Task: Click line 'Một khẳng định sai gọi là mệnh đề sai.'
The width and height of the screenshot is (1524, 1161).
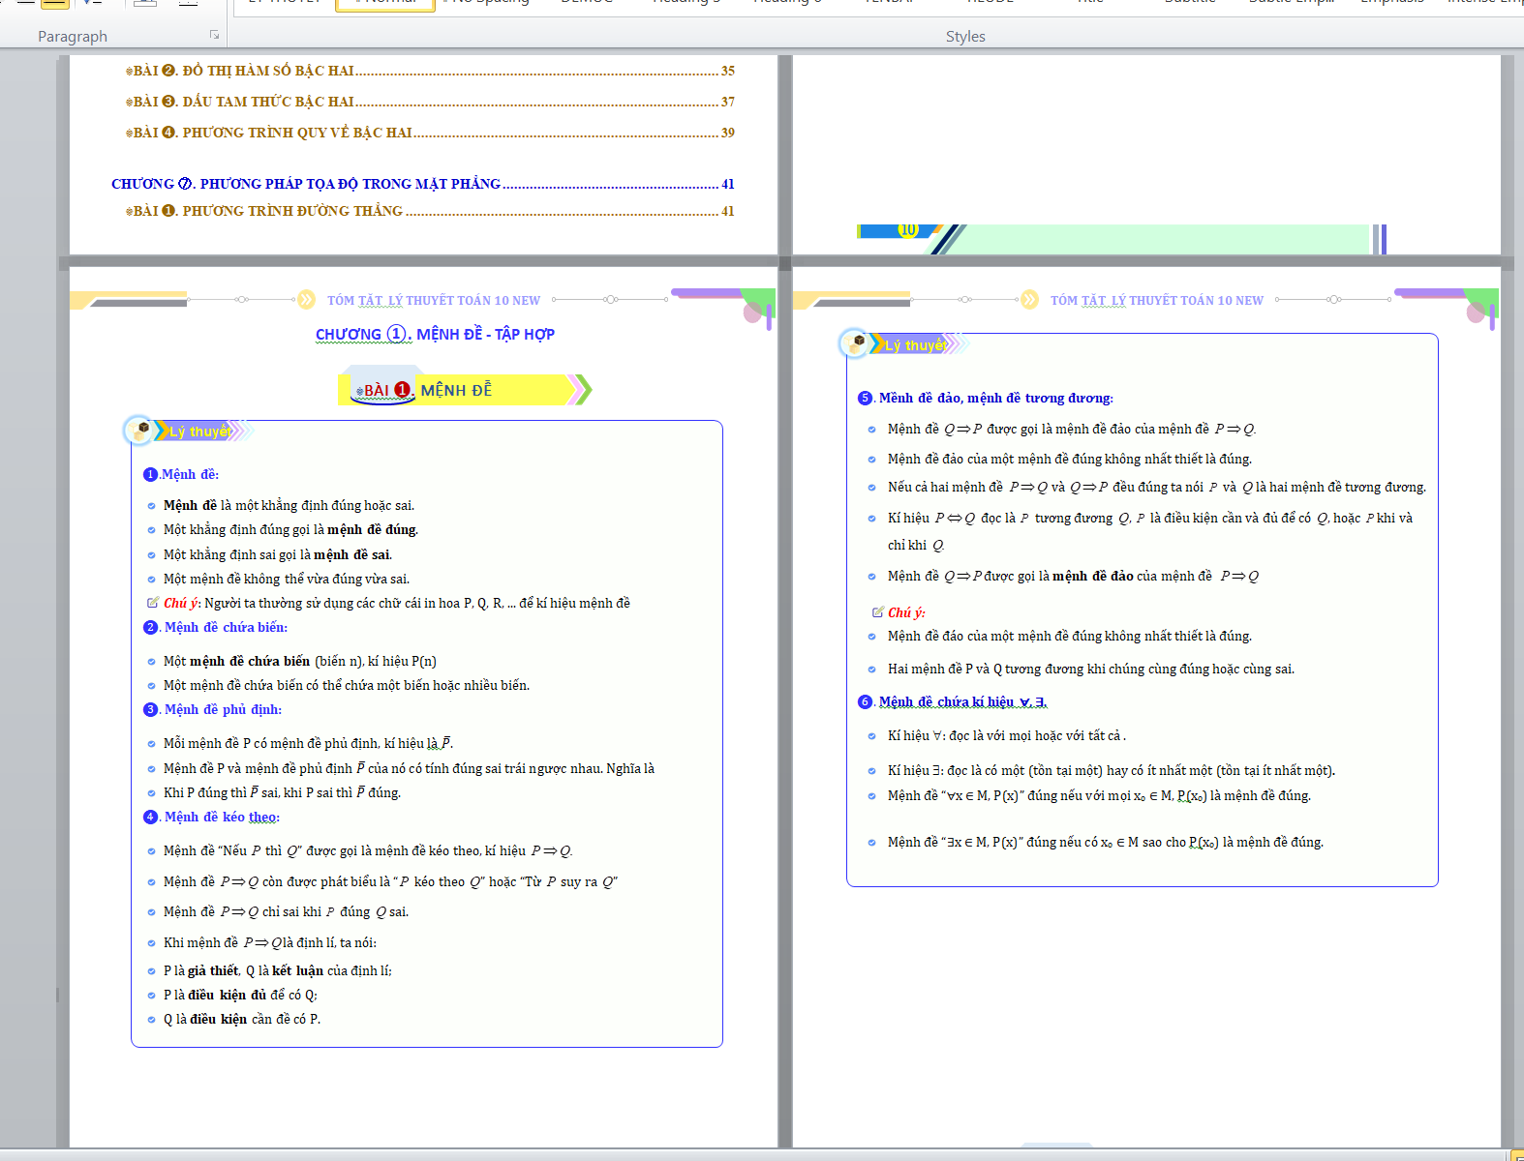Action: [x=278, y=554]
